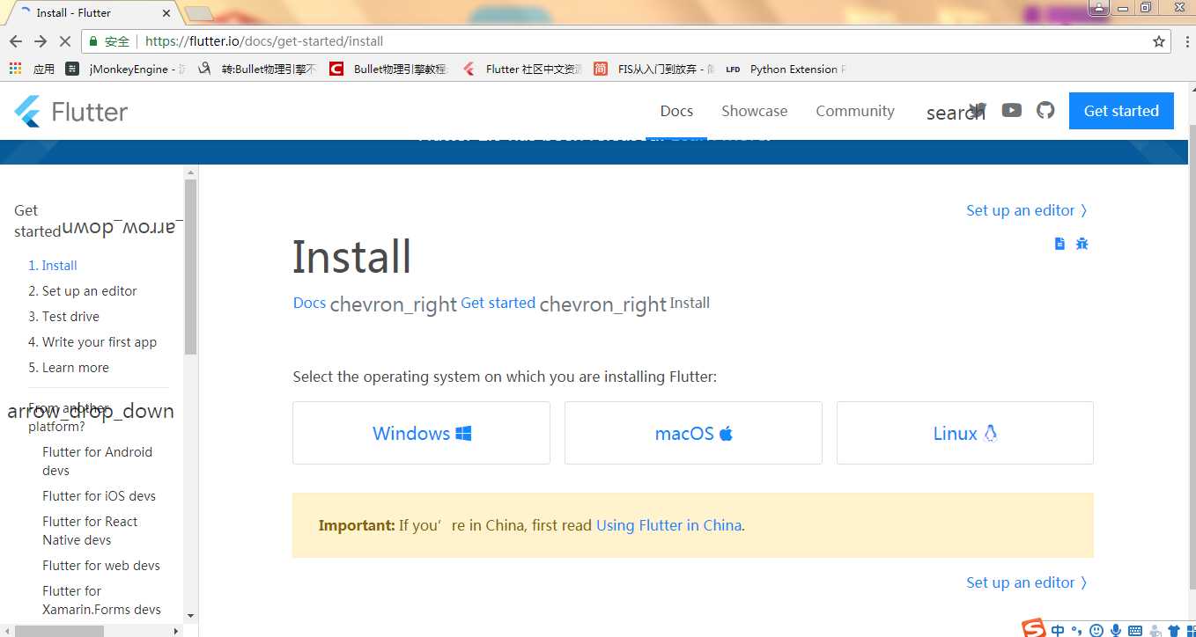Open the Flutter GitHub repository icon
Viewport: 1196px width, 637px height.
click(x=1045, y=110)
